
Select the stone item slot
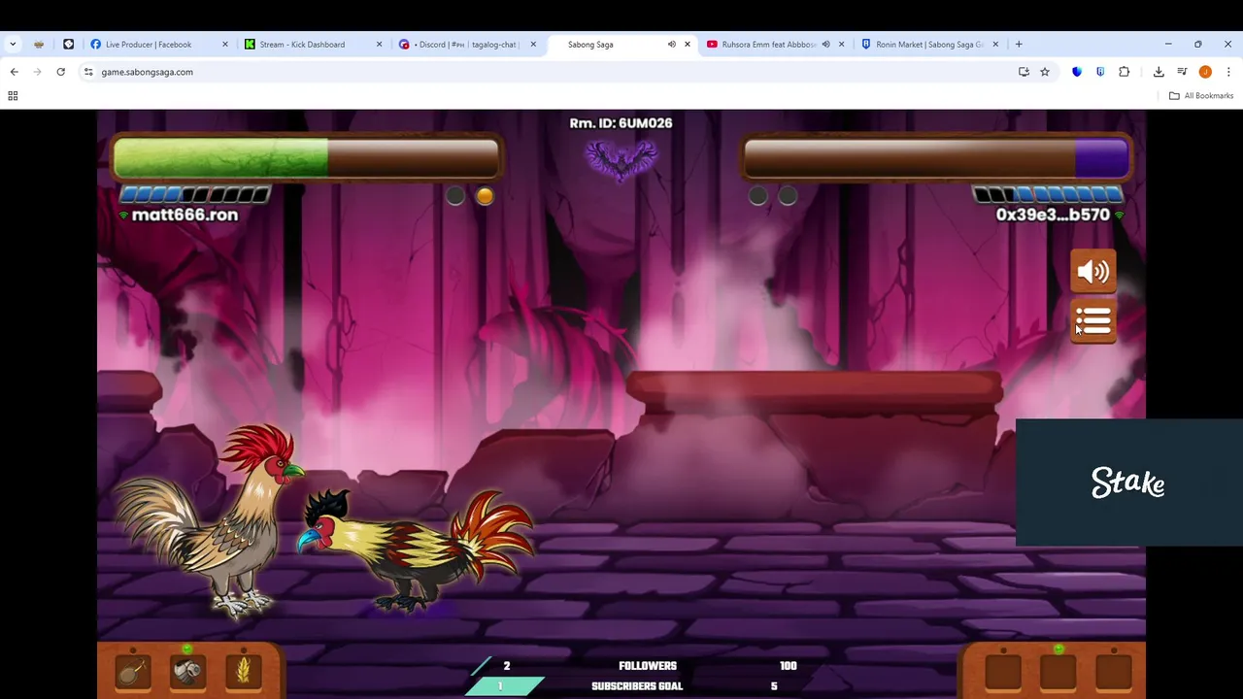point(187,671)
